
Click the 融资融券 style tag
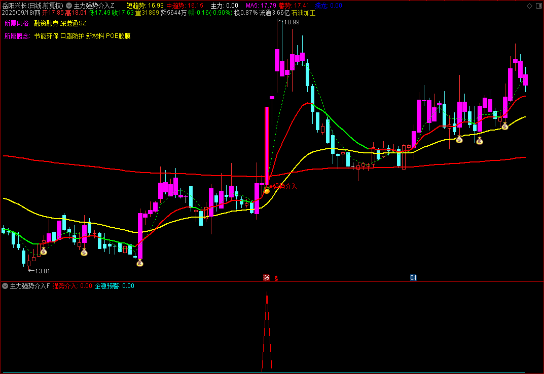coord(46,24)
